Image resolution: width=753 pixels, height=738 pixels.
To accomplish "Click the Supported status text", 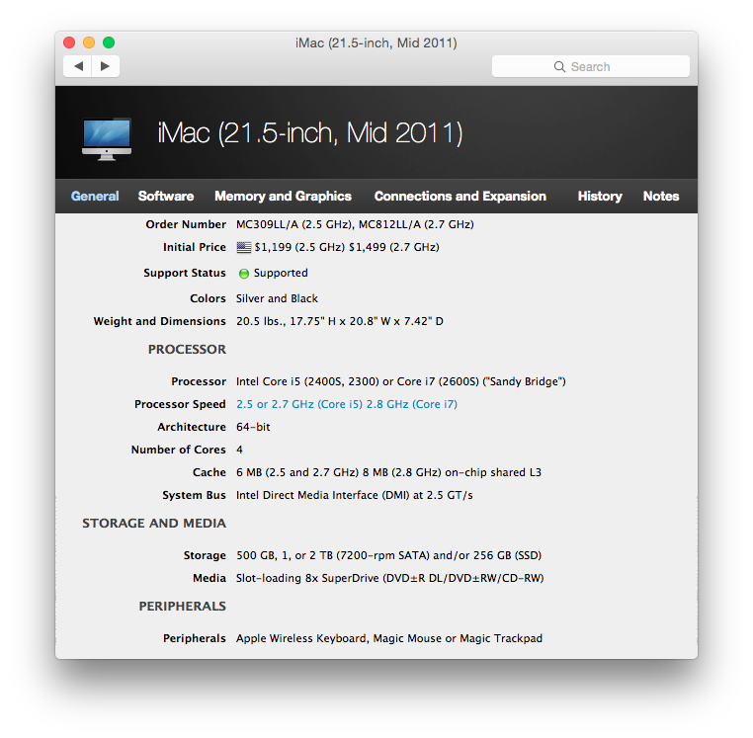I will tap(281, 273).
